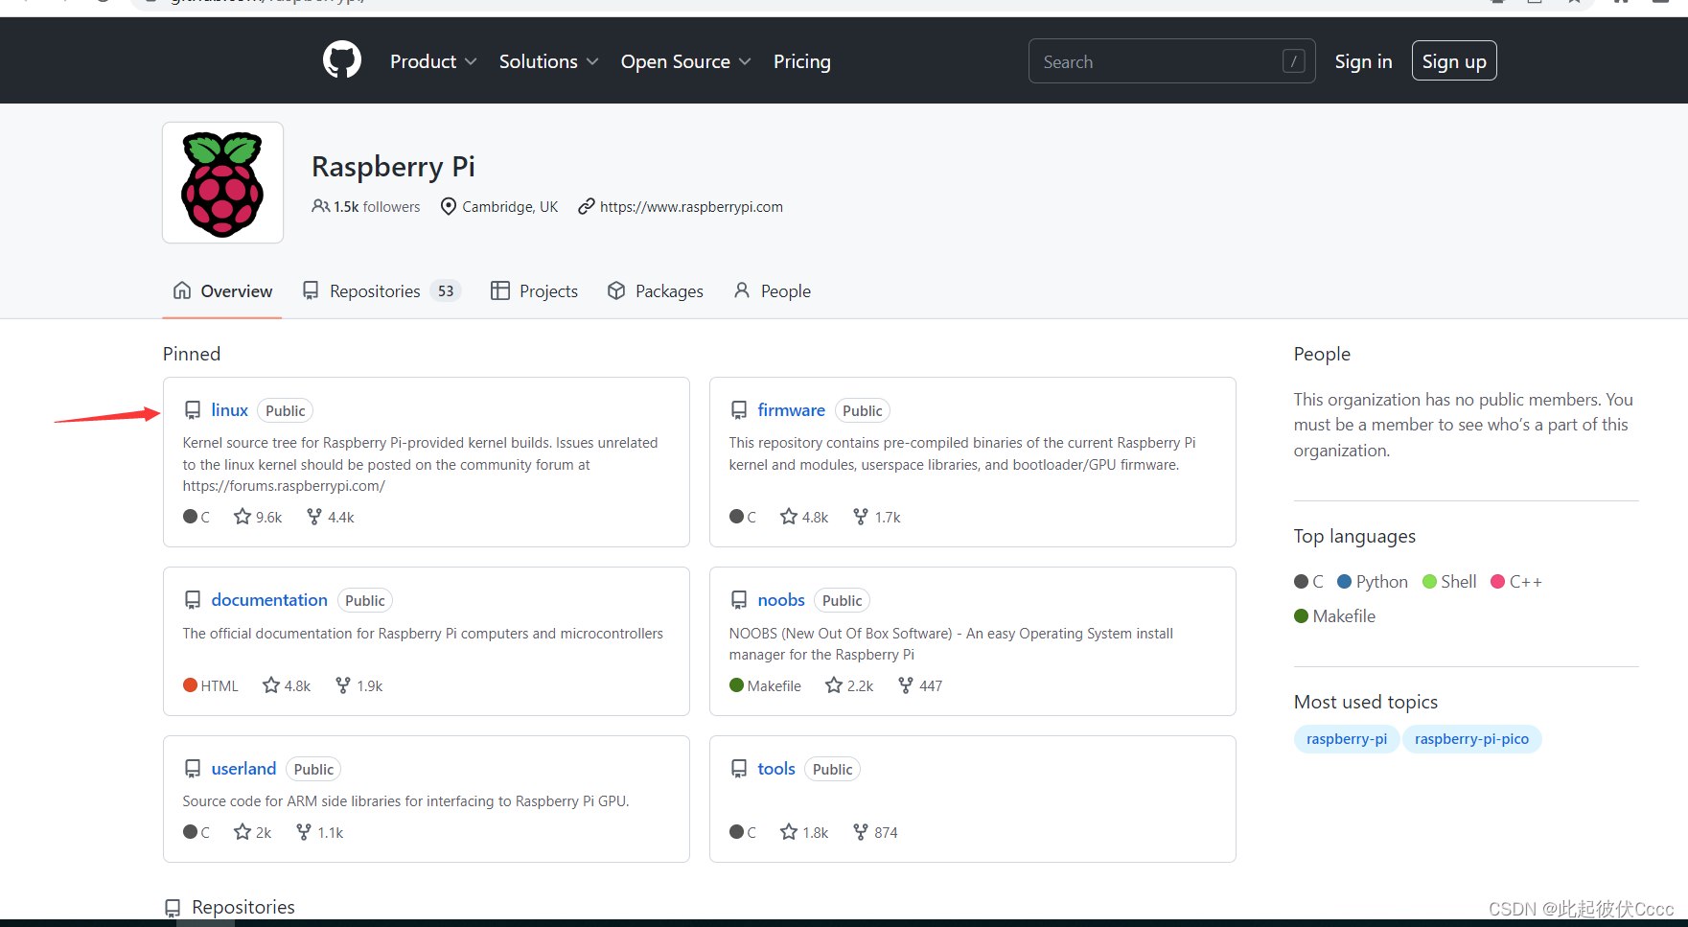Open the tools repository
This screenshot has width=1688, height=927.
(x=776, y=769)
